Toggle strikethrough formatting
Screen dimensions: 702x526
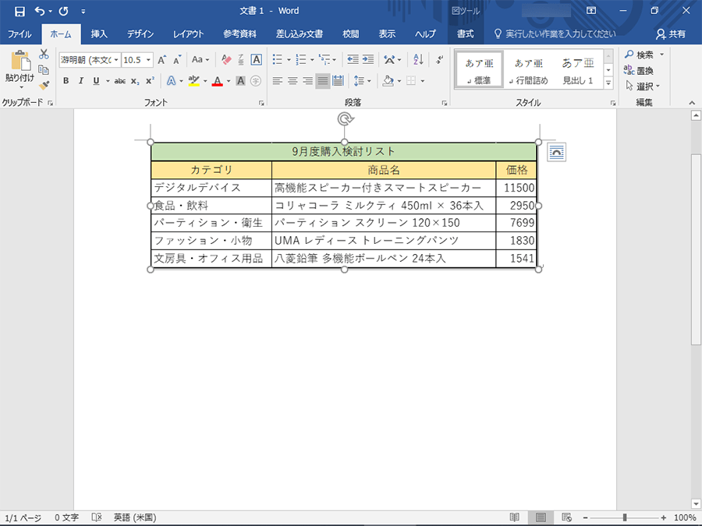tap(119, 81)
